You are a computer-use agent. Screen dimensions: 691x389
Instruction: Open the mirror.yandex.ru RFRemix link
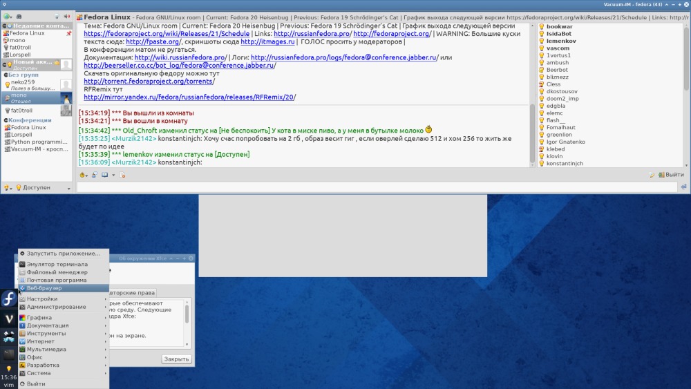point(188,97)
